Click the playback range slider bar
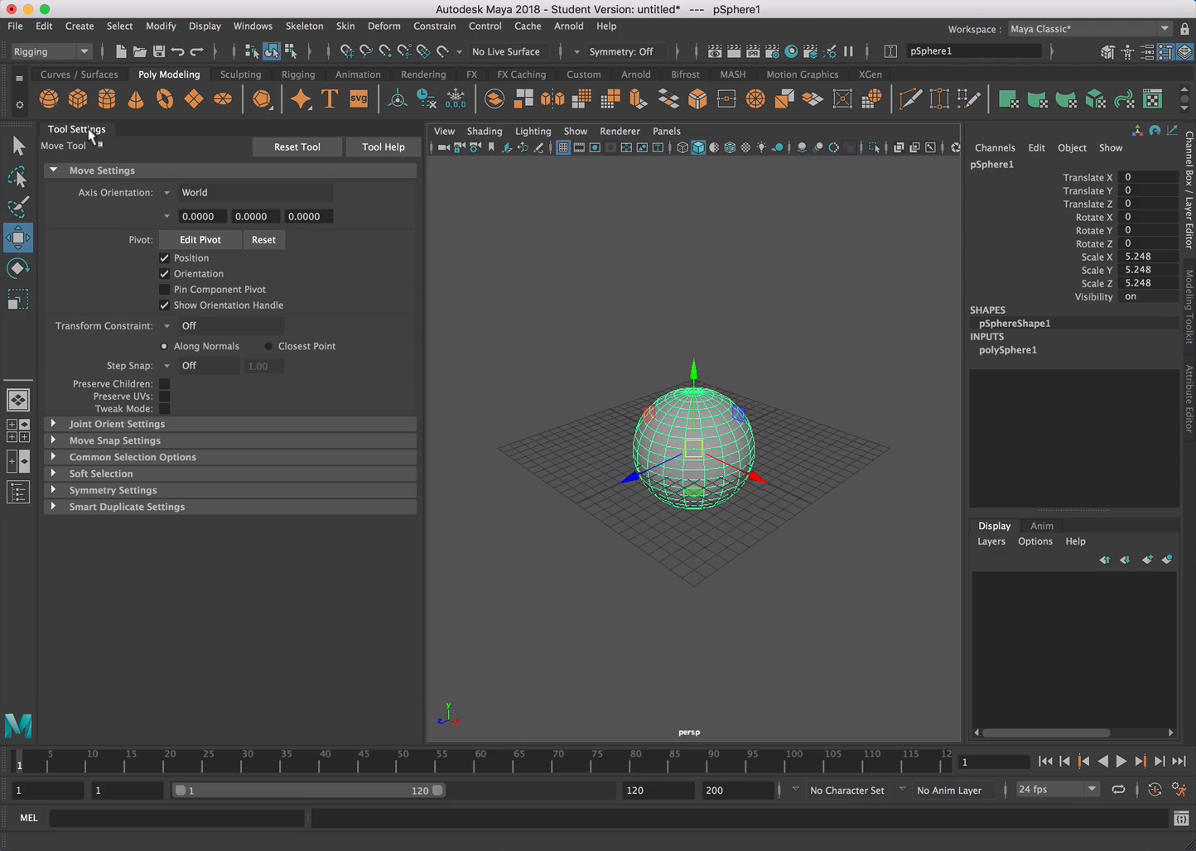This screenshot has height=851, width=1196. (308, 791)
